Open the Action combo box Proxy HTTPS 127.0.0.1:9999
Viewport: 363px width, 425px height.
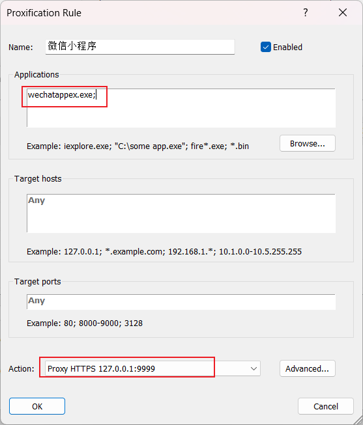152,368
